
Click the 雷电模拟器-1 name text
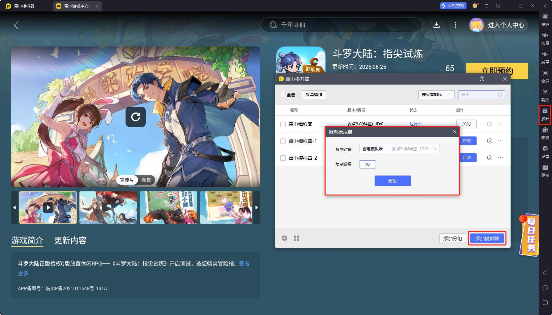[303, 141]
